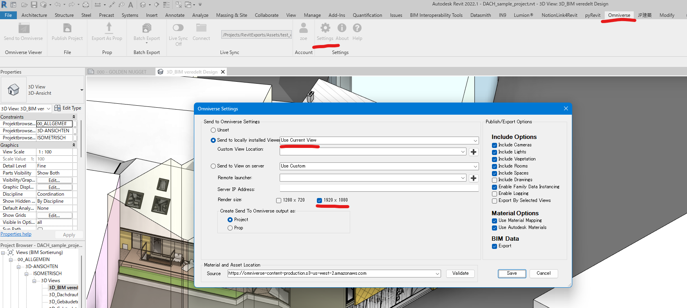Screen dimensions: 687x308
Task: Click the Open folder icon in quick access toolbar
Action: coord(24,5)
